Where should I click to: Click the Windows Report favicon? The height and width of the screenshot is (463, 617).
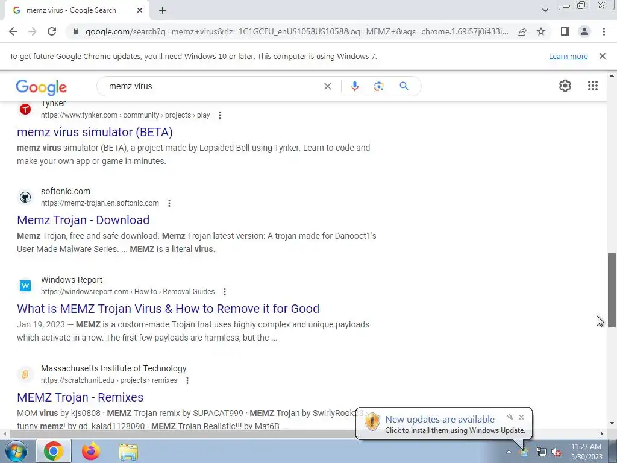click(x=25, y=285)
